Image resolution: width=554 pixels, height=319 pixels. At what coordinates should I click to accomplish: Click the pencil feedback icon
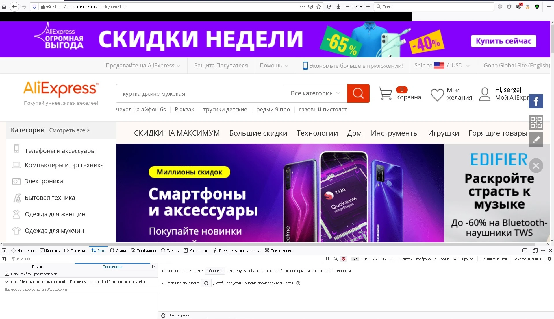[536, 140]
